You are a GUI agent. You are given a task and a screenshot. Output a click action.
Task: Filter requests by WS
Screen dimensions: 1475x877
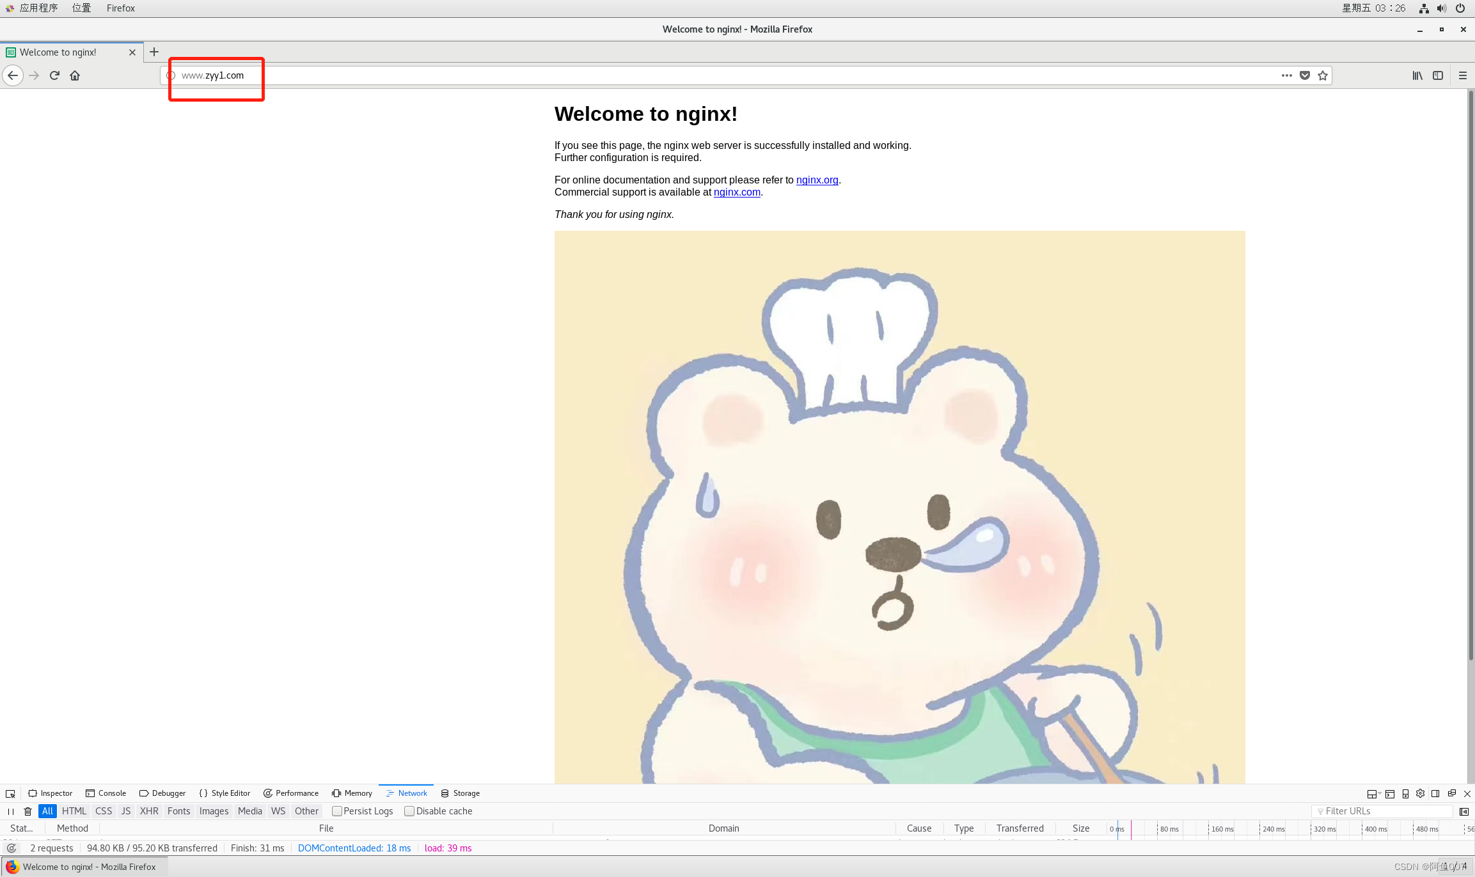coord(278,811)
